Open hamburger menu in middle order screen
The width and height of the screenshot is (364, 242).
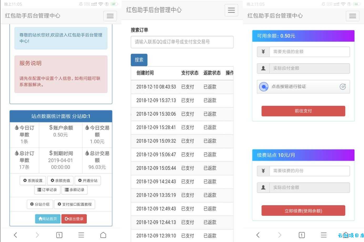pyautogui.click(x=231, y=10)
